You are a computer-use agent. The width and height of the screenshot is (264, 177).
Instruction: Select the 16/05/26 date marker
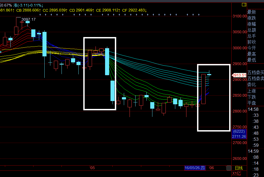click(x=195, y=168)
